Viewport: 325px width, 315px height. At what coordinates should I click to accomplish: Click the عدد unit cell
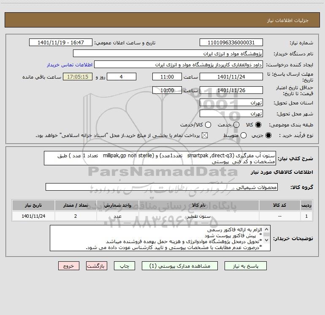[117, 216]
